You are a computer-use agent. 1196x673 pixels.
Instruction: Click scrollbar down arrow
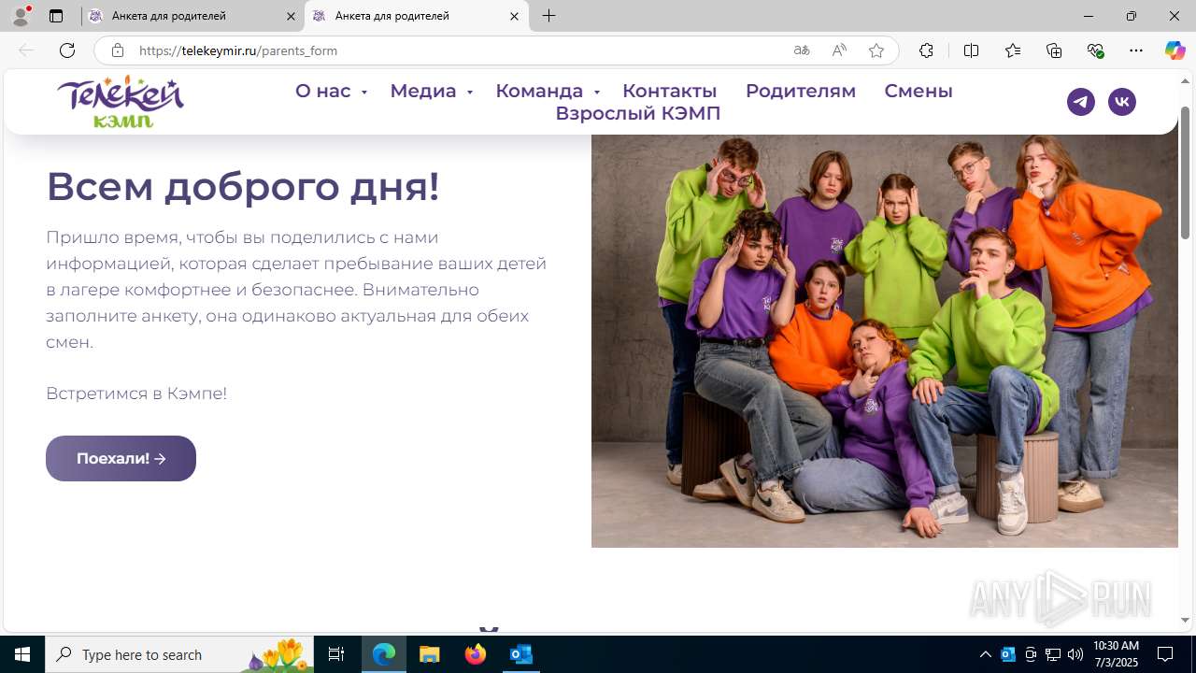(x=1185, y=620)
